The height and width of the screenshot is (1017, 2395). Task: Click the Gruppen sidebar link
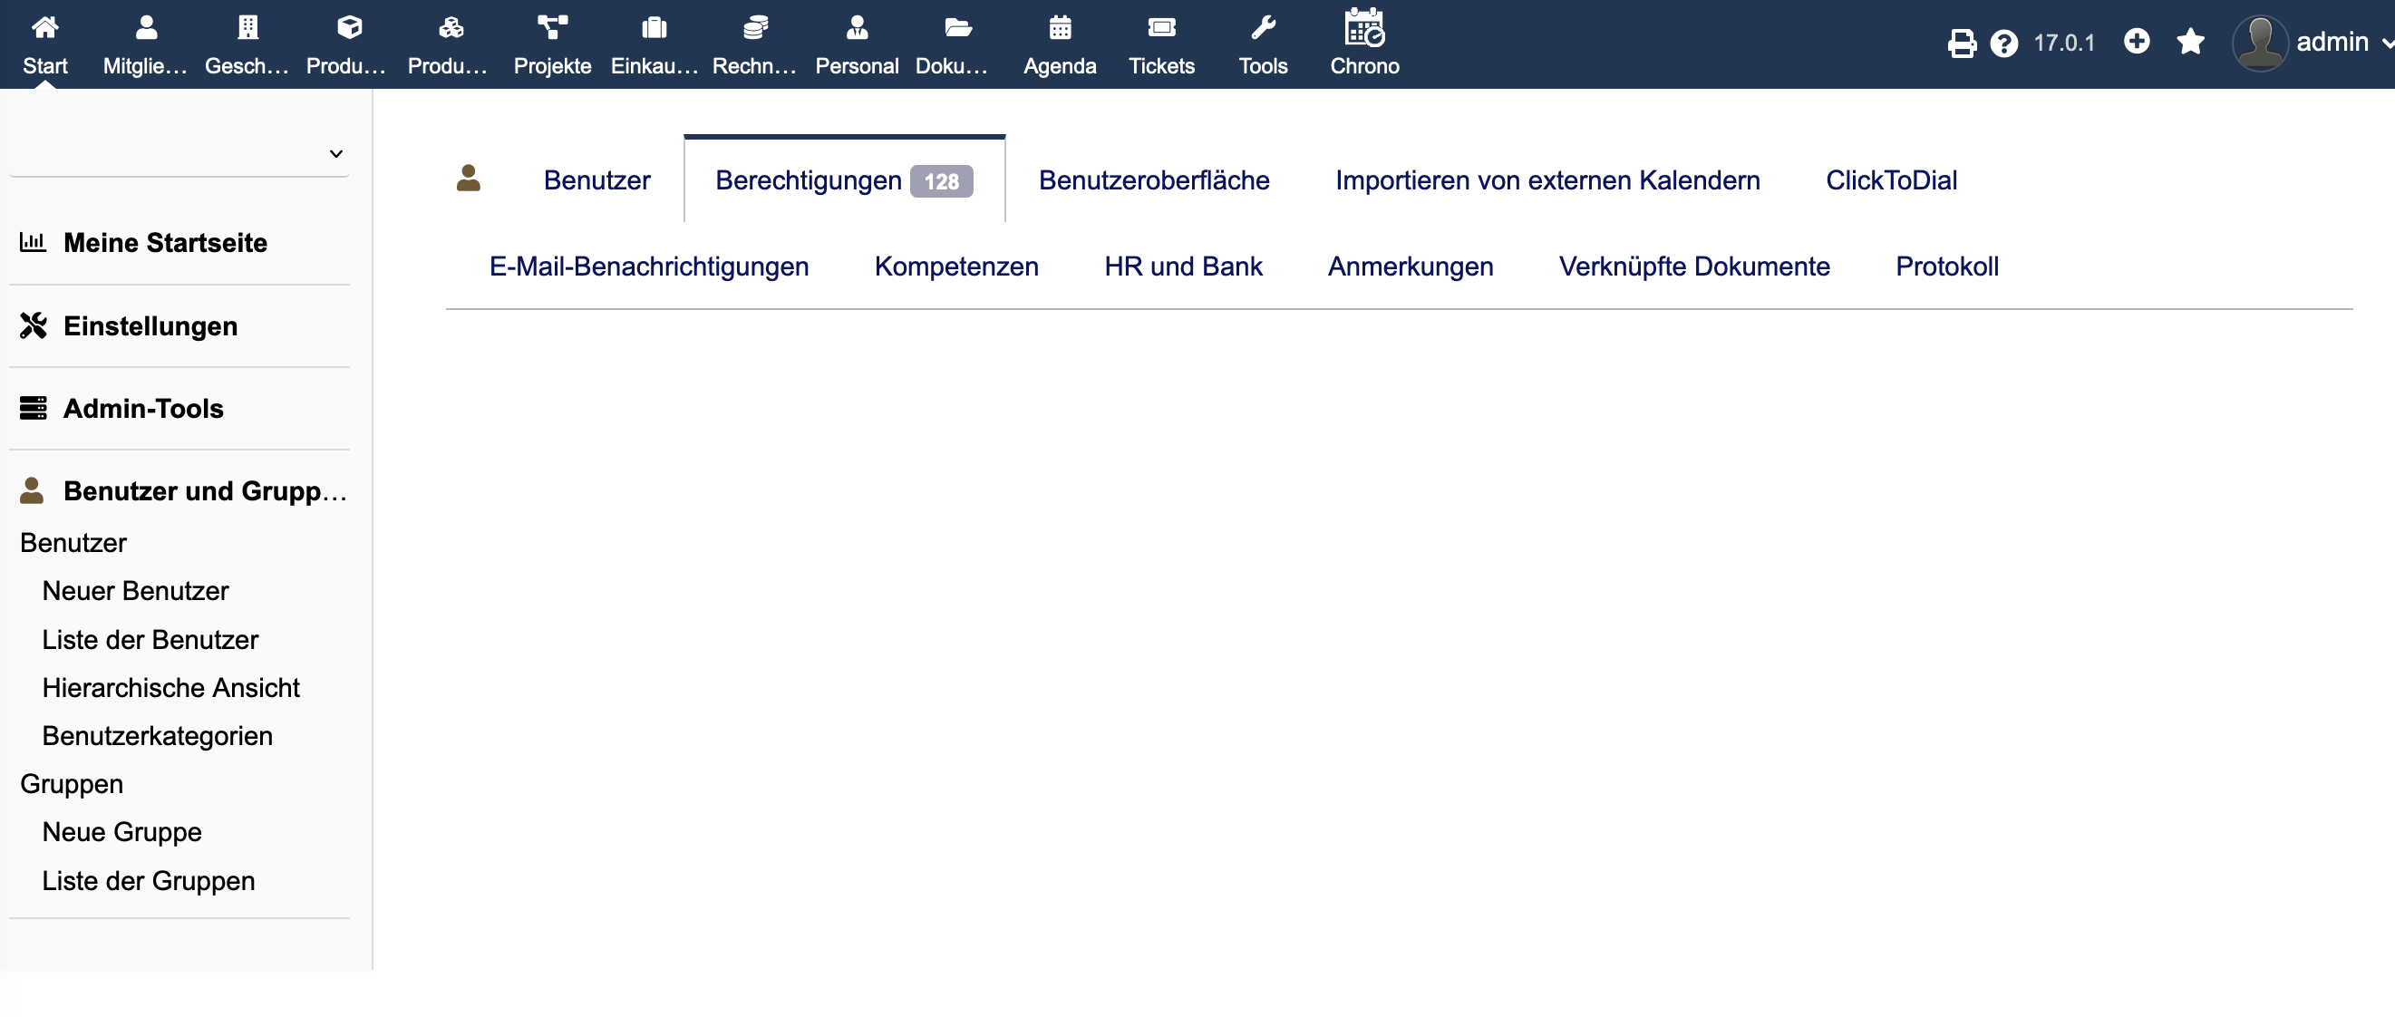(72, 785)
